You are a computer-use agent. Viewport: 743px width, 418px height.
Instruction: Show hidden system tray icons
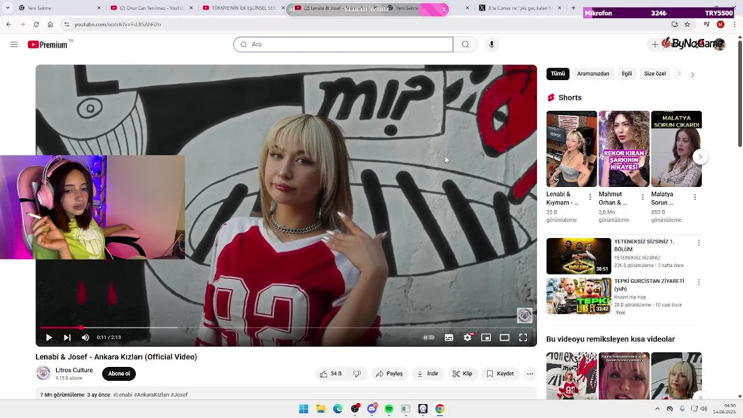(657, 409)
